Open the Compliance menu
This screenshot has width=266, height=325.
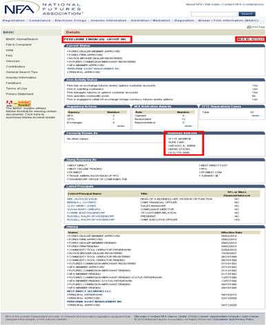point(39,21)
